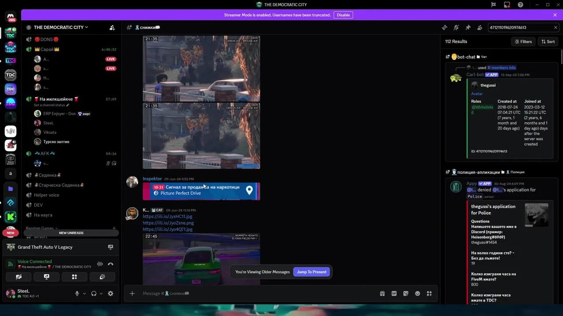Open the Apps launcher icon in message bar

pos(429,293)
